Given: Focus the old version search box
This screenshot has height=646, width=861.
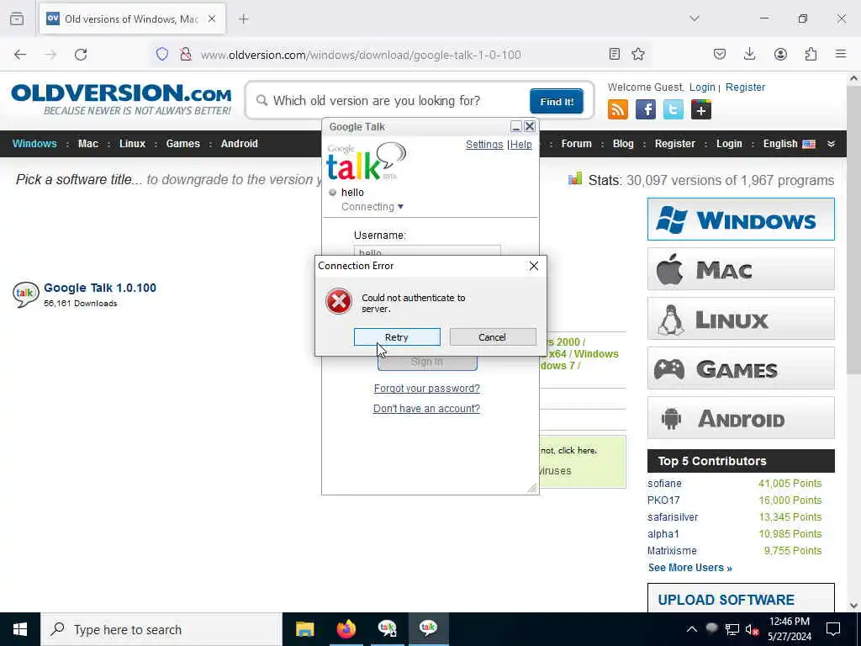Looking at the screenshot, I should tap(395, 101).
